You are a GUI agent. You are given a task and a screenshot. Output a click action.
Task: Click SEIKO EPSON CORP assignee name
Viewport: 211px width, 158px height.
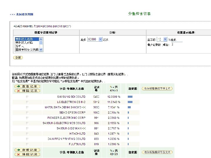click(x=72, y=112)
